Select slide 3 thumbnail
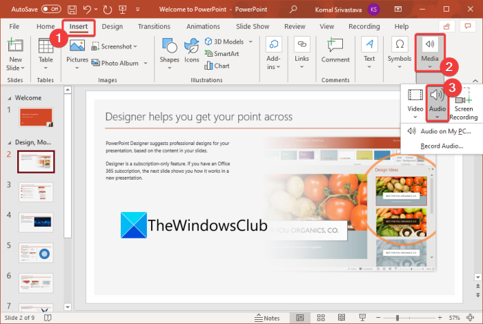The image size is (483, 324). (x=36, y=192)
